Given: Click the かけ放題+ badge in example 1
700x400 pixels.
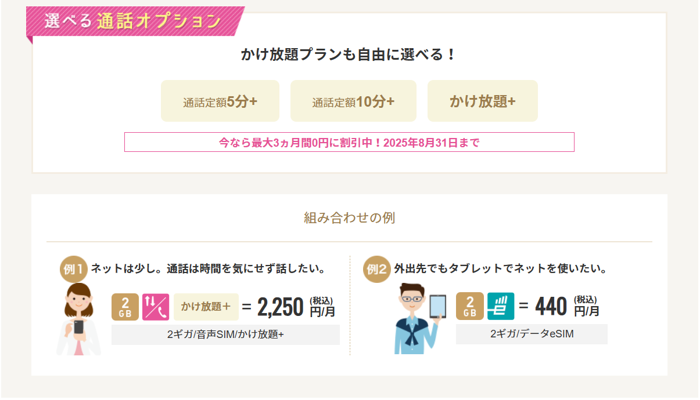Looking at the screenshot, I should 206,307.
